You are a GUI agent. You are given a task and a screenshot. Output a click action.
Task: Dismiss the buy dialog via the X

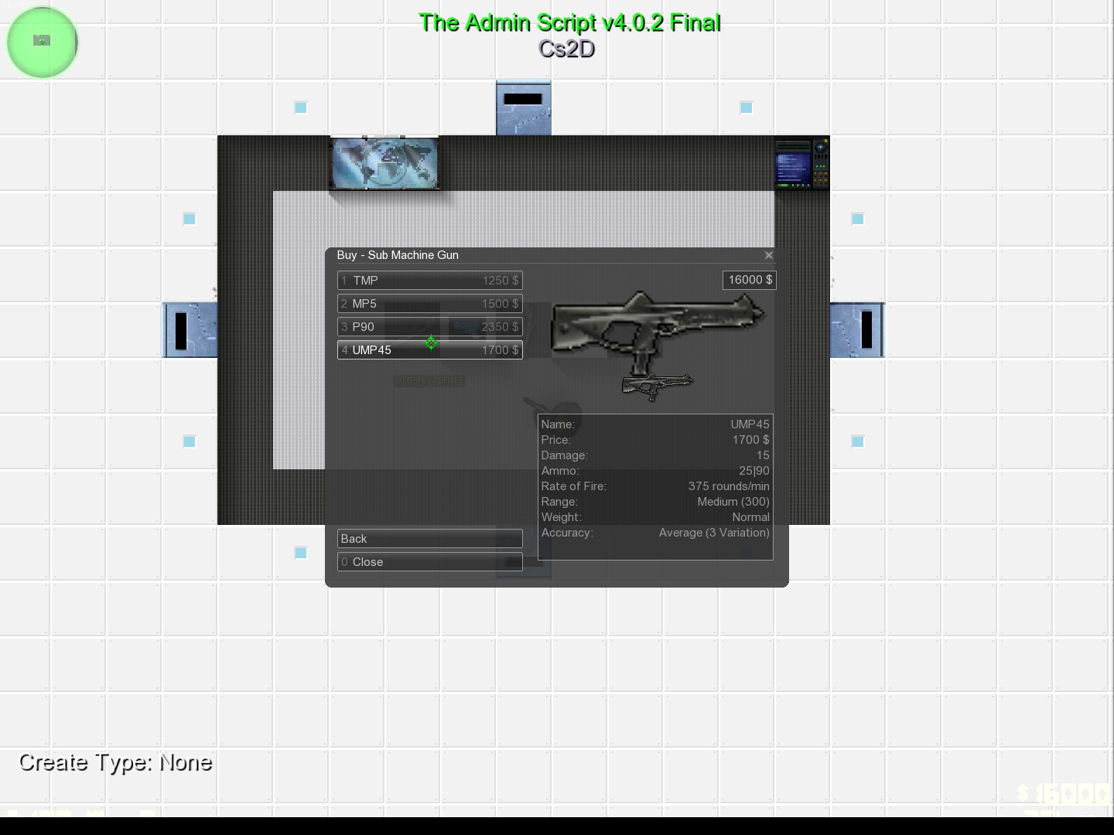click(769, 255)
